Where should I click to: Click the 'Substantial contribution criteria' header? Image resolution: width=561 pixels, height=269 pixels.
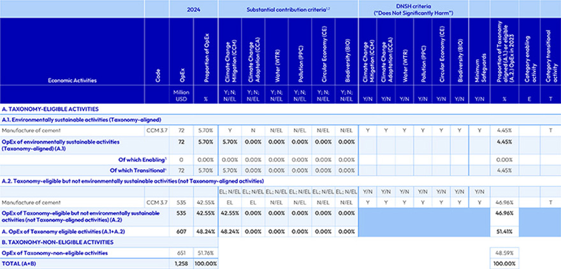click(288, 9)
